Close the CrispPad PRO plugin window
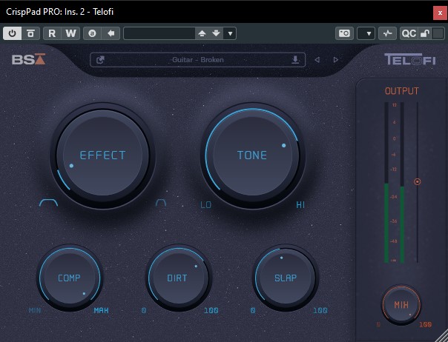448x342 pixels. tap(440, 13)
